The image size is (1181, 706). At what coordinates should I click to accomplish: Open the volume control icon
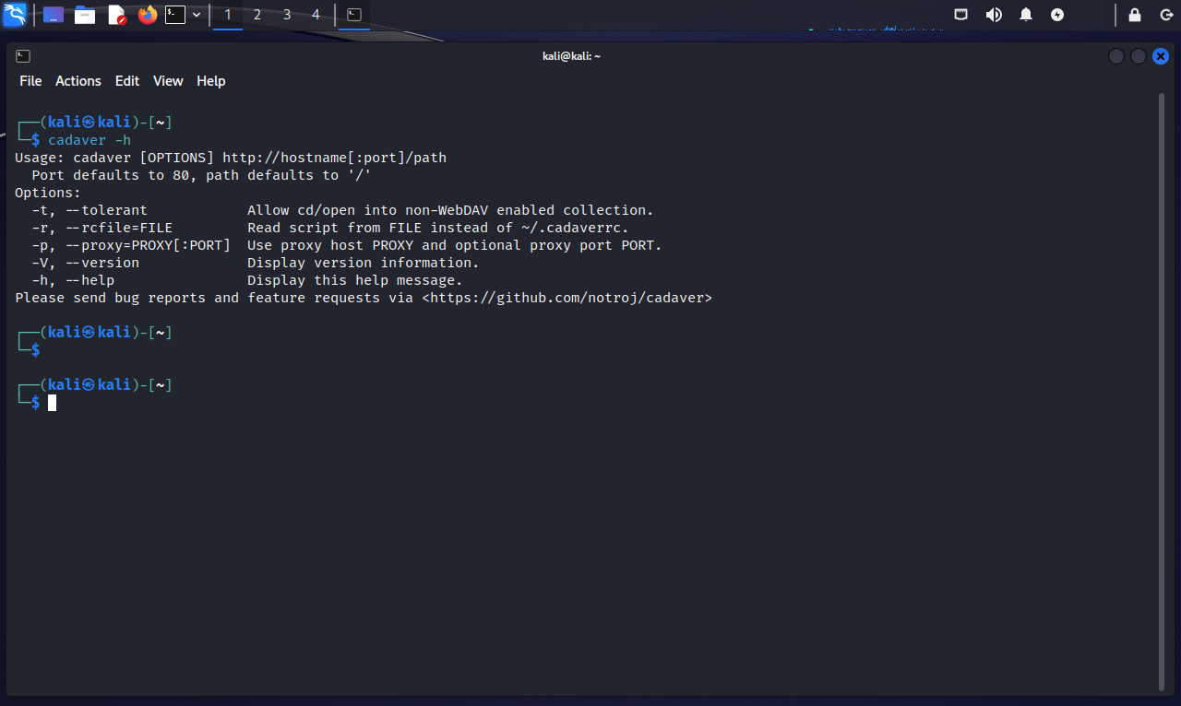[994, 15]
